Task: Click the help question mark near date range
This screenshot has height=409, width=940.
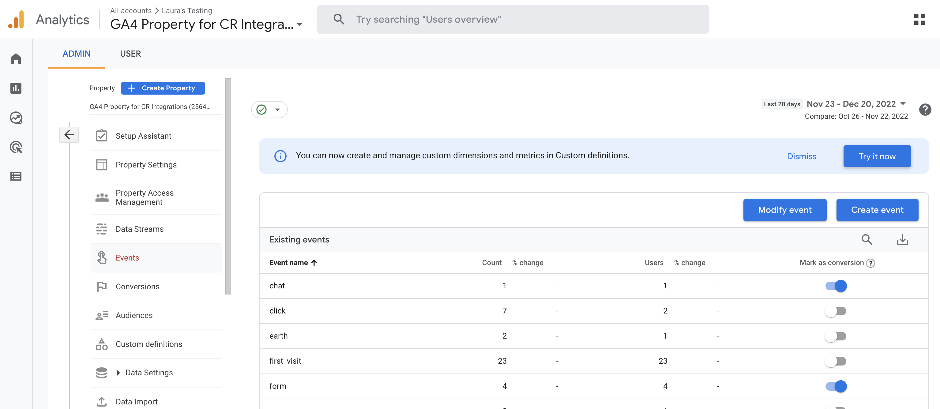Action: click(925, 110)
